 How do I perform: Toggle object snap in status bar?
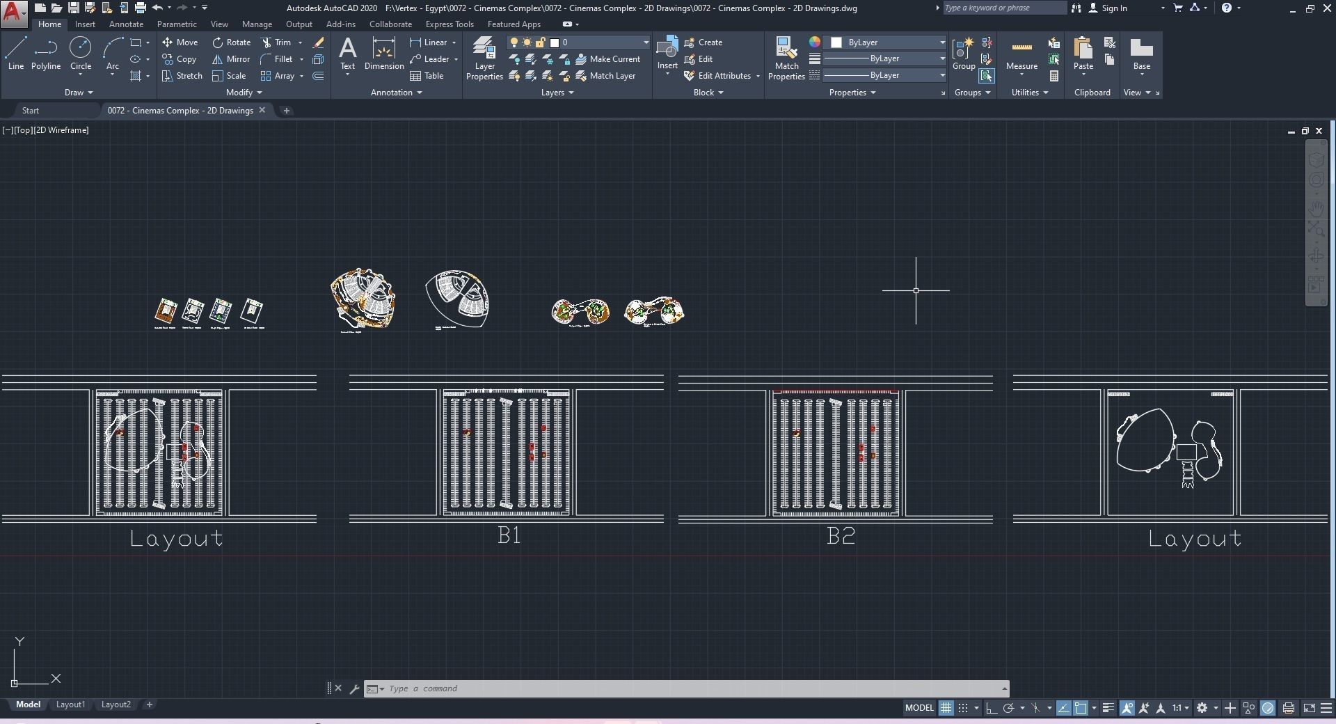1081,708
